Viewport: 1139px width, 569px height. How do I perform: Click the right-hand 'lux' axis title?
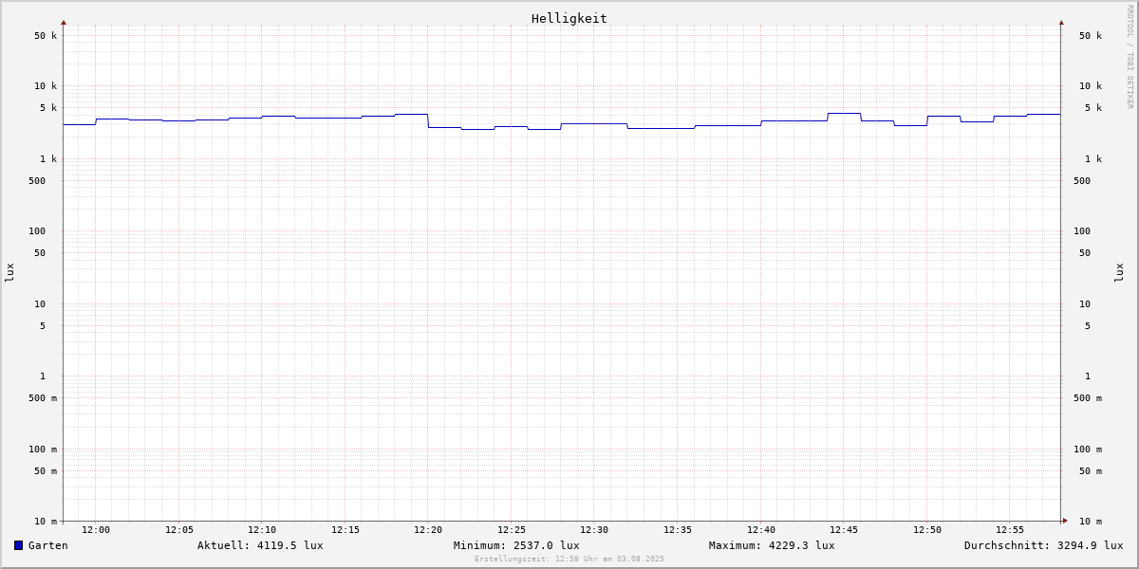click(x=1119, y=272)
